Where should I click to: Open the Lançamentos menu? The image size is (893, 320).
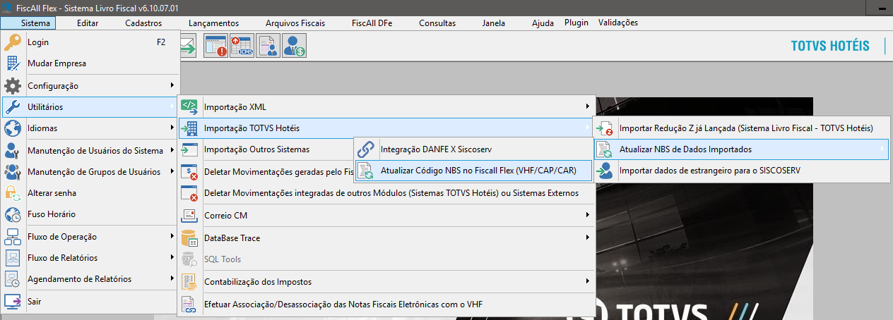pyautogui.click(x=213, y=23)
